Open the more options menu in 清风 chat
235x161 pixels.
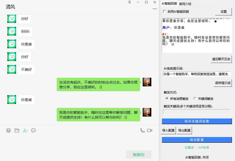(x=154, y=9)
